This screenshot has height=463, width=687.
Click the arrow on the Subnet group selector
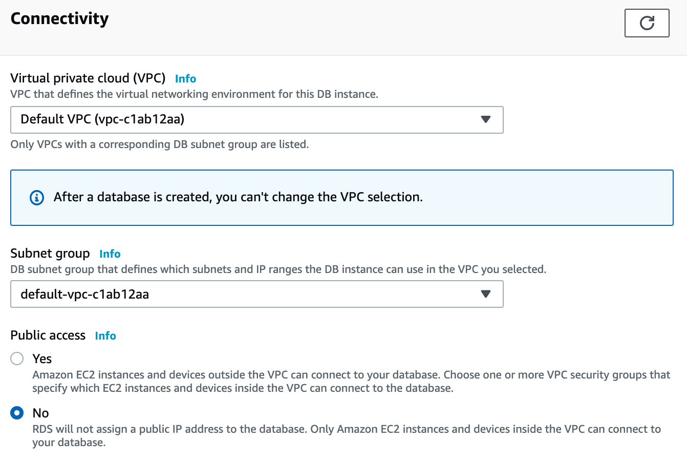[x=486, y=294]
